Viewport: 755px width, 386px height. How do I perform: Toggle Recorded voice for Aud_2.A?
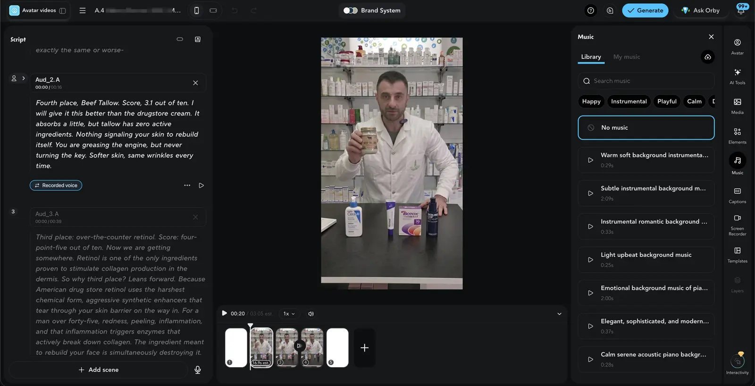click(56, 185)
